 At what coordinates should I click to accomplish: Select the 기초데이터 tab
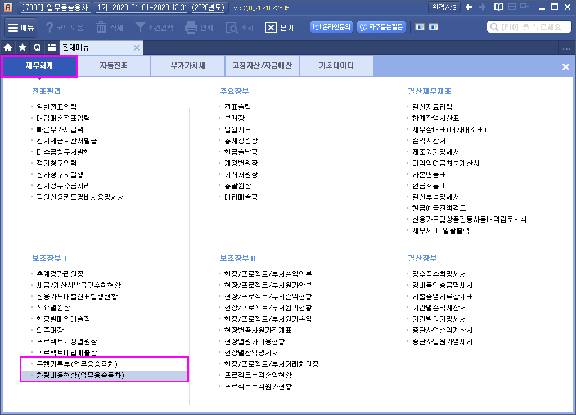336,66
